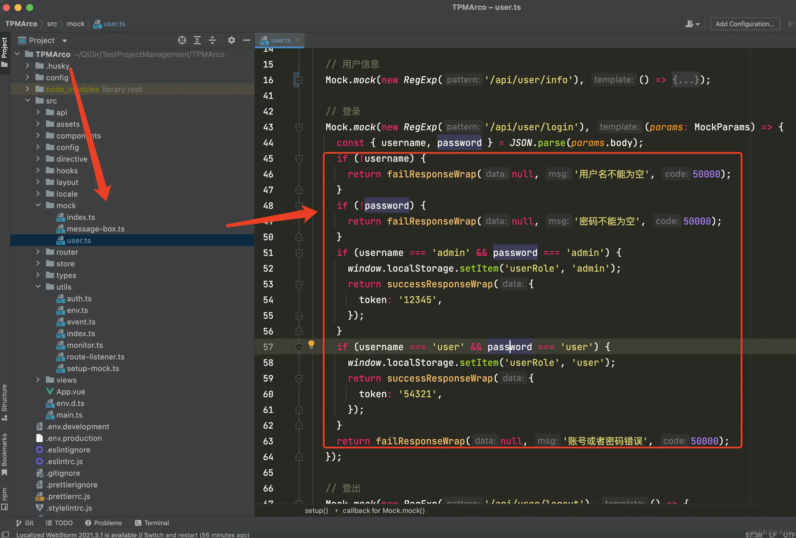Expand the router folder
The image size is (796, 538).
(x=38, y=252)
